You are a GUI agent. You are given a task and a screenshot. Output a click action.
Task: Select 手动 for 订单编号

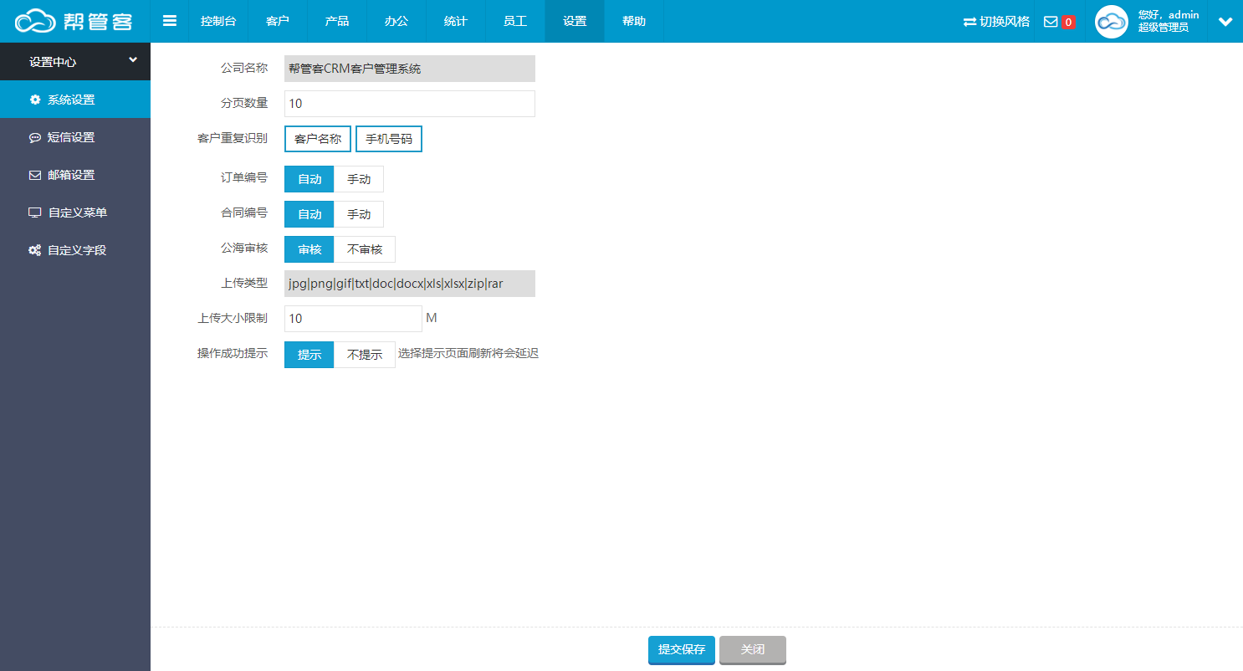(x=359, y=179)
